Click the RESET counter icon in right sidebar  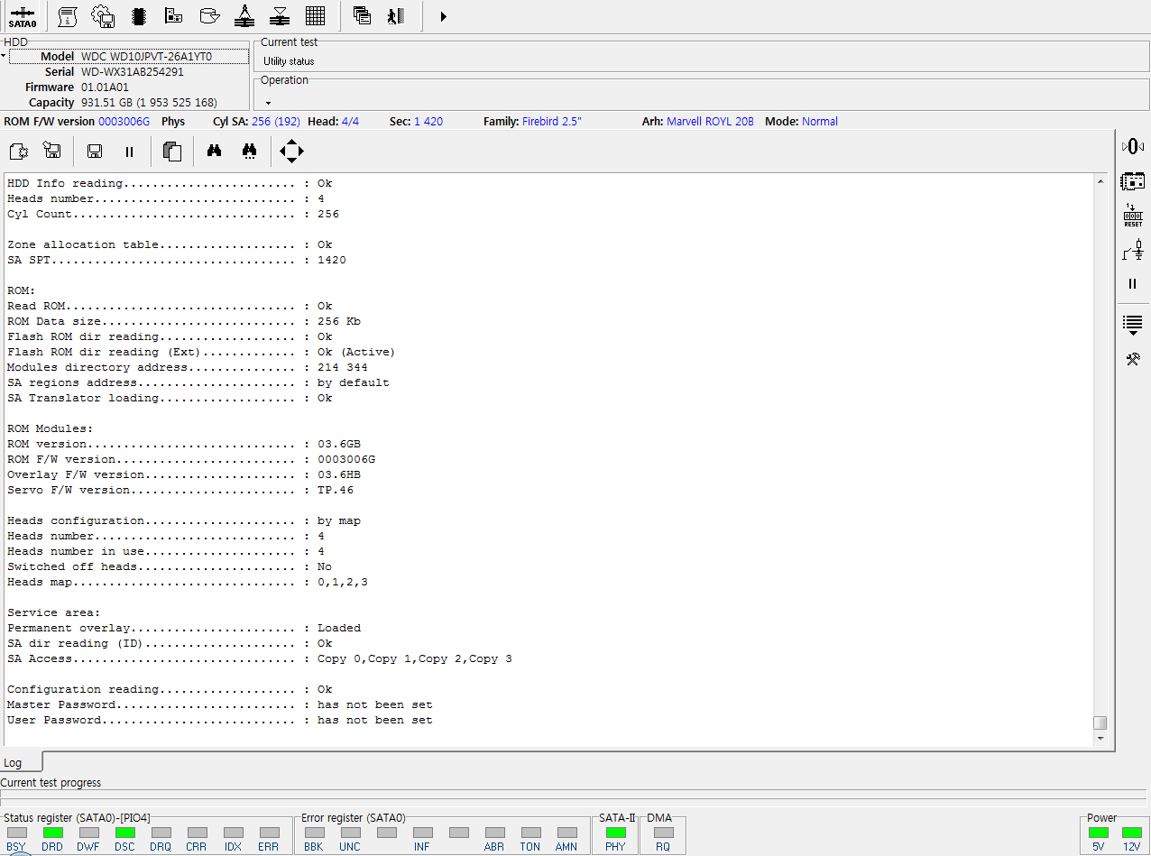pyautogui.click(x=1133, y=216)
